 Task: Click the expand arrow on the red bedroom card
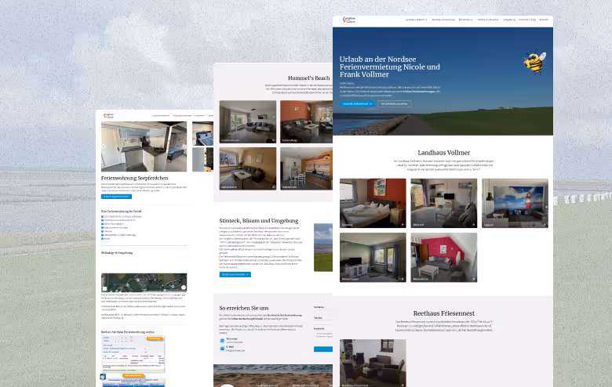point(402,225)
